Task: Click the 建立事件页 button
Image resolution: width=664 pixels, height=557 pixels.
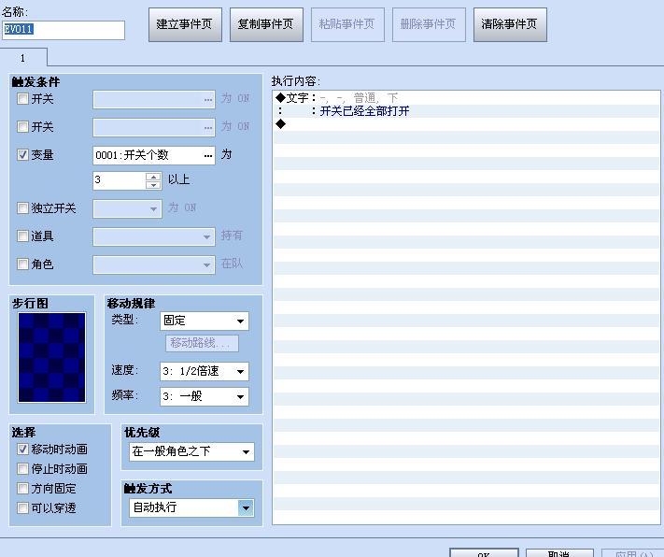Action: pyautogui.click(x=185, y=24)
